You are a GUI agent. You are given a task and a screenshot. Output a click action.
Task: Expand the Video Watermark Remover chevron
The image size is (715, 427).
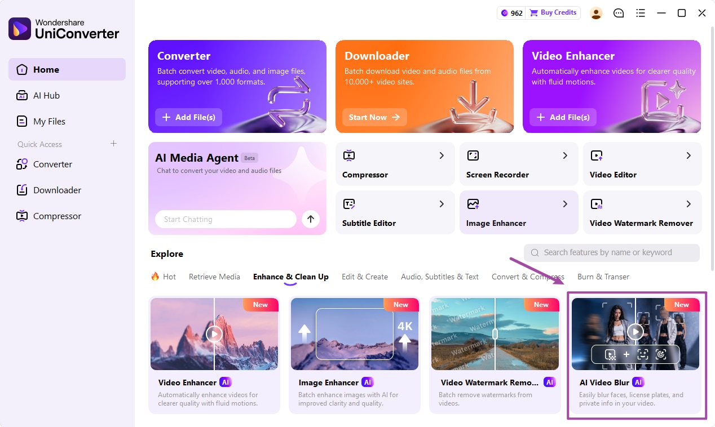pos(688,204)
